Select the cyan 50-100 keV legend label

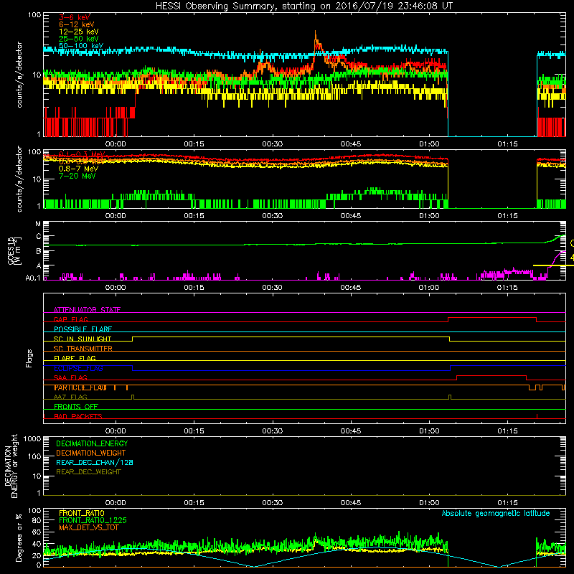(81, 46)
